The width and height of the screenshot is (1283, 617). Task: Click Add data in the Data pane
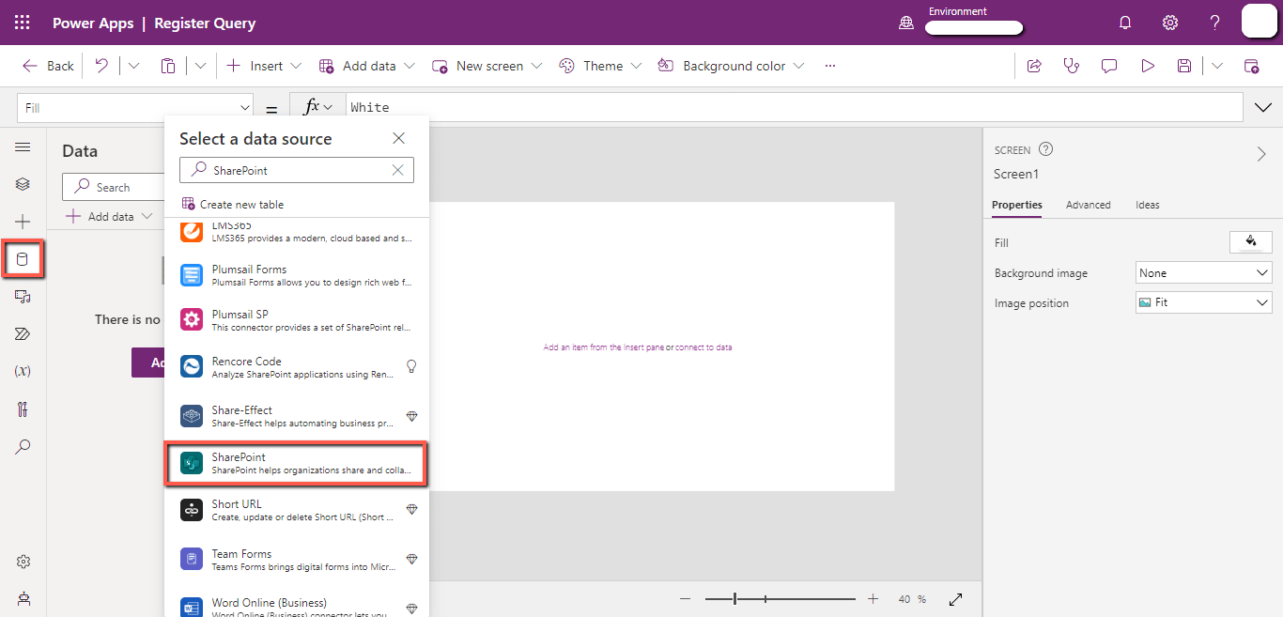click(x=110, y=216)
